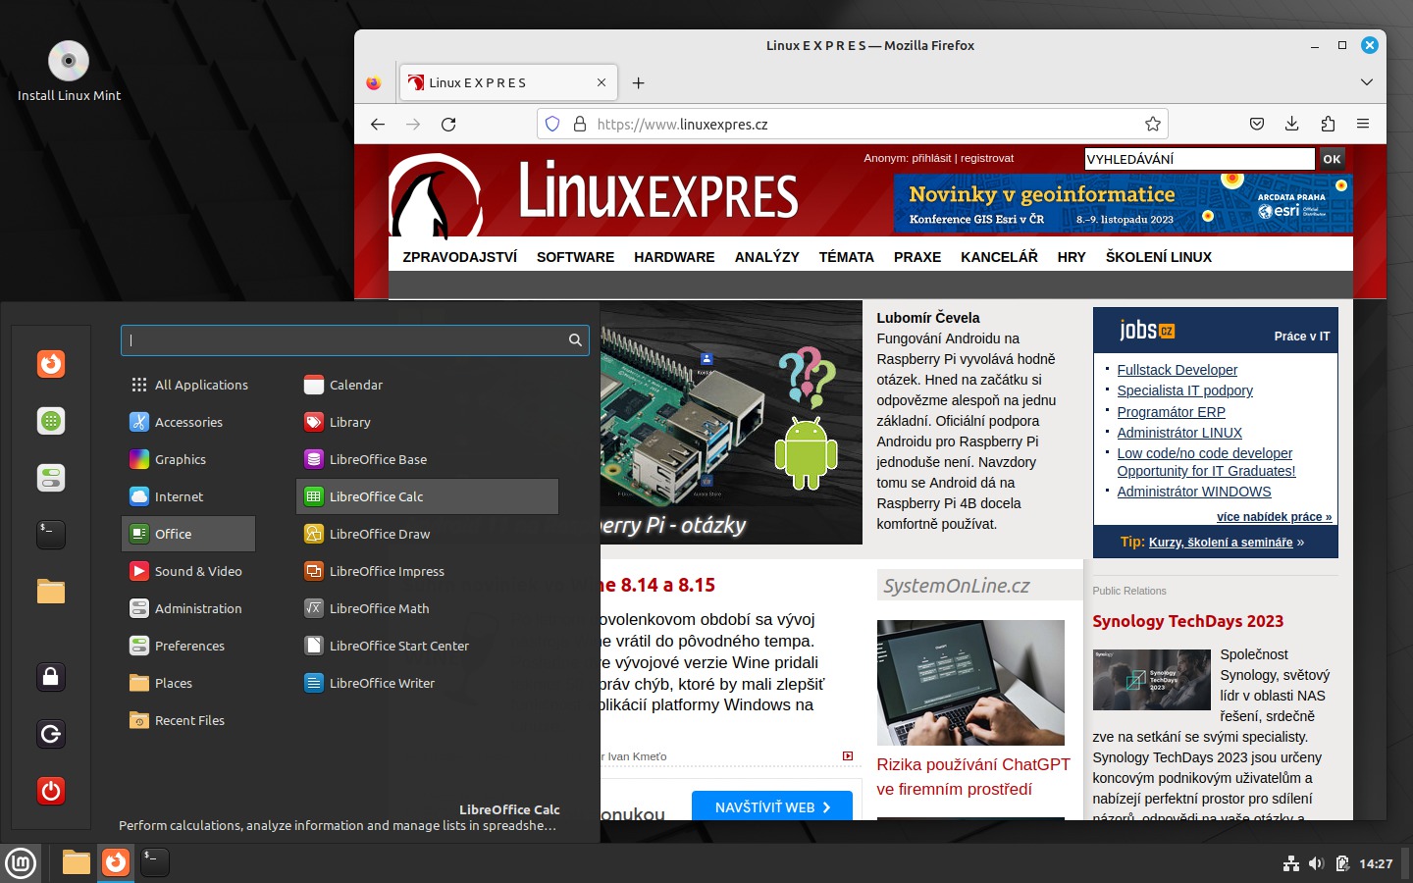Switch to Firefox via the panel icon
This screenshot has height=883, width=1413.
tap(116, 862)
